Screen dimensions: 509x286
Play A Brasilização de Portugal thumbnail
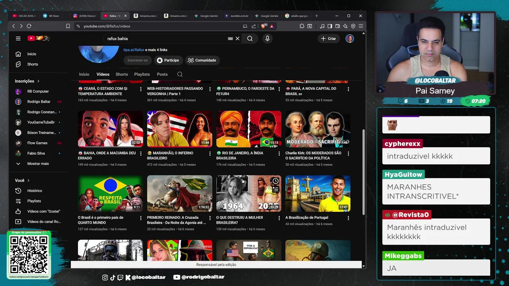pos(318,193)
